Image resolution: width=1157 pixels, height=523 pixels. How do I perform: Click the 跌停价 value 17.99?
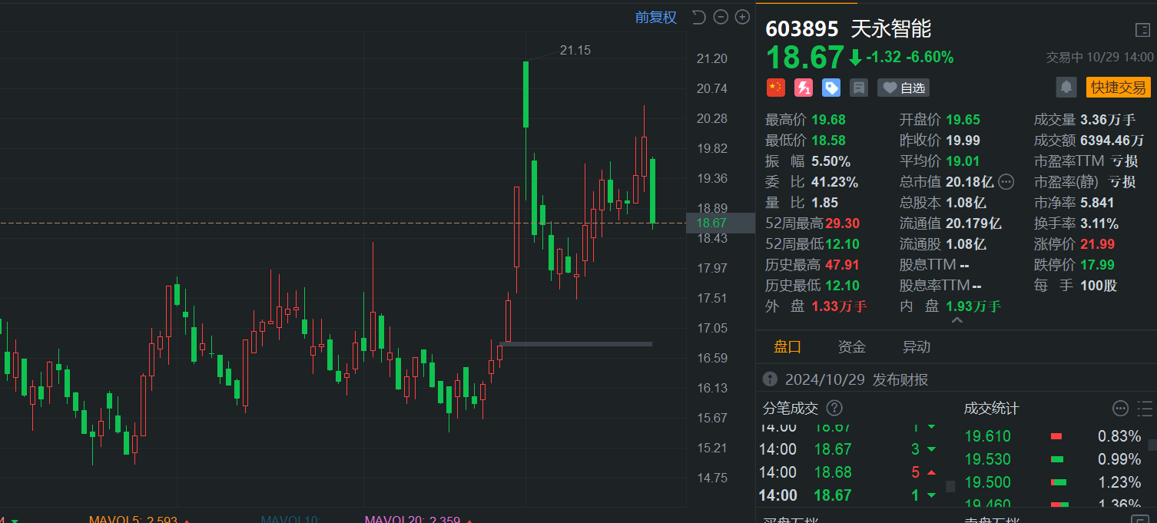coord(1098,265)
